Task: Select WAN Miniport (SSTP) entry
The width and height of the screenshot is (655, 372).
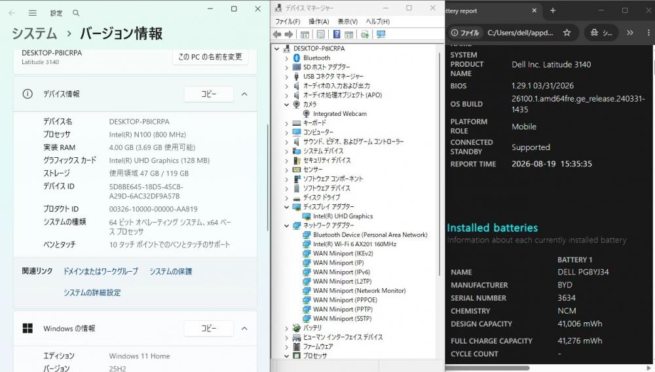Action: click(x=342, y=318)
